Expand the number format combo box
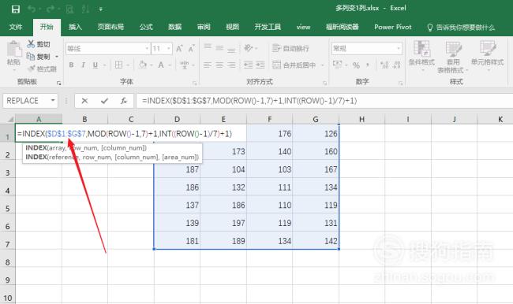 coord(399,49)
